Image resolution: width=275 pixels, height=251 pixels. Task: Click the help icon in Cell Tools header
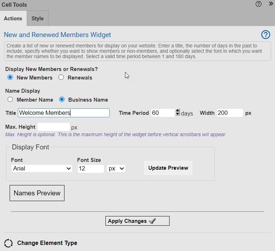(259, 4)
